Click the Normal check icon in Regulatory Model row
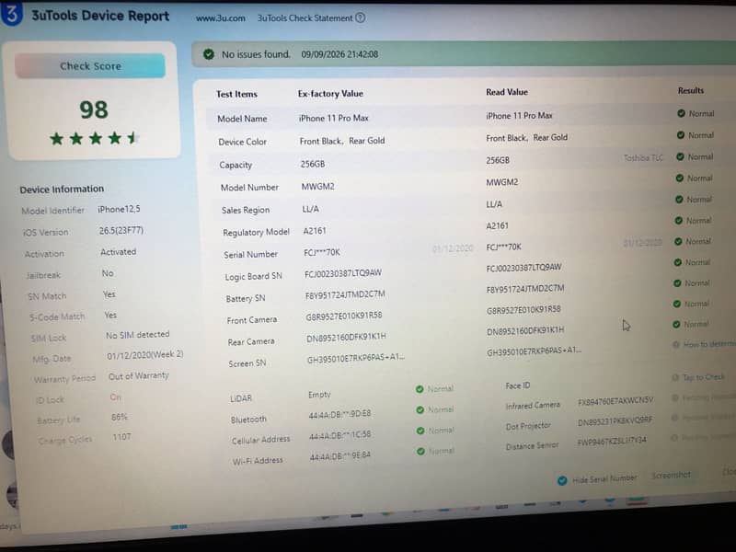The image size is (736, 552). (x=678, y=220)
